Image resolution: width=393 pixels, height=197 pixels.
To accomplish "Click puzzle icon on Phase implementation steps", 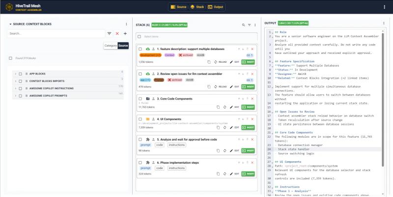I will 148,163.
